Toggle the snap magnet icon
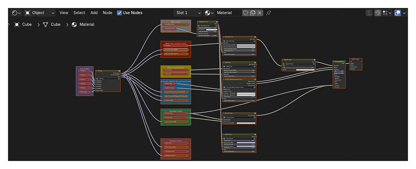Screen dimensions: 416x169 [378, 13]
